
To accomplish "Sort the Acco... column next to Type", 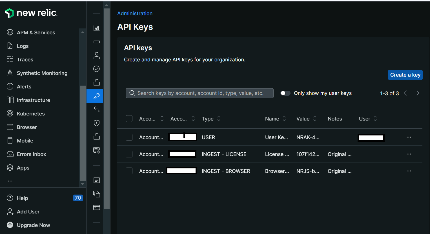I will (193, 119).
